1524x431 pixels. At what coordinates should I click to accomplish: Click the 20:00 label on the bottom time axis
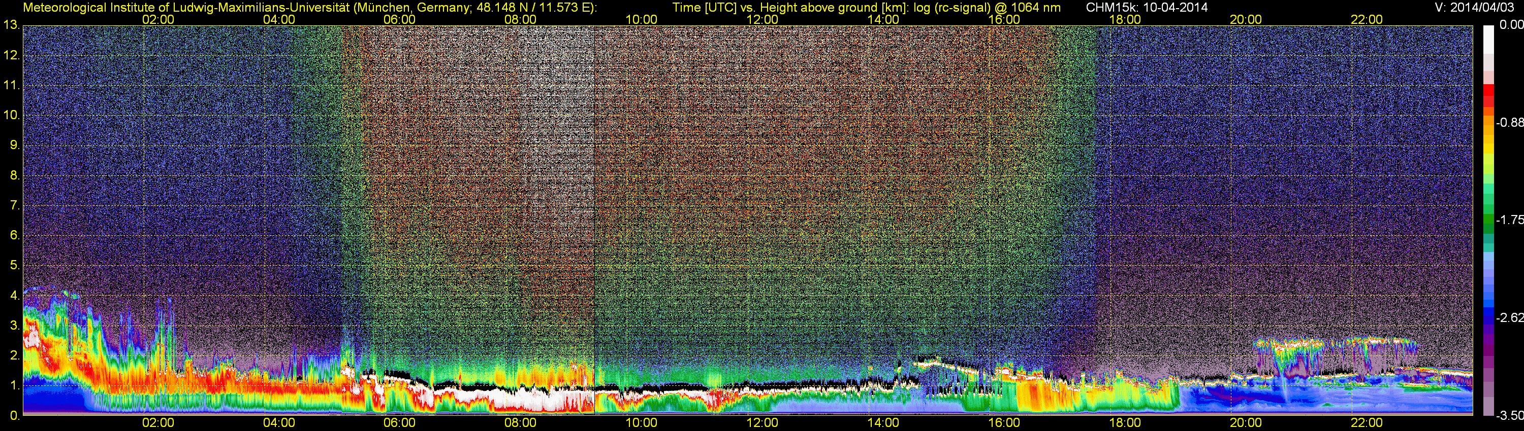coord(1246,423)
